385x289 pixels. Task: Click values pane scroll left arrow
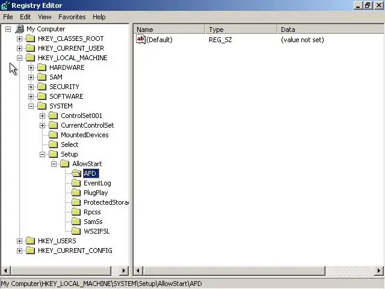(x=138, y=271)
